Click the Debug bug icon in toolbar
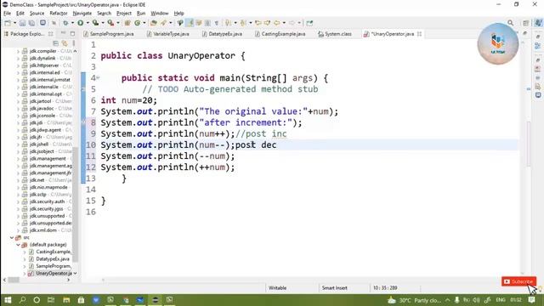This screenshot has height=306, width=544. tap(65, 23)
